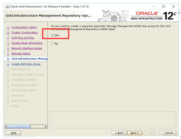Click the current step bullet beside Grid Infrastructure Manag

click(x=8, y=59)
